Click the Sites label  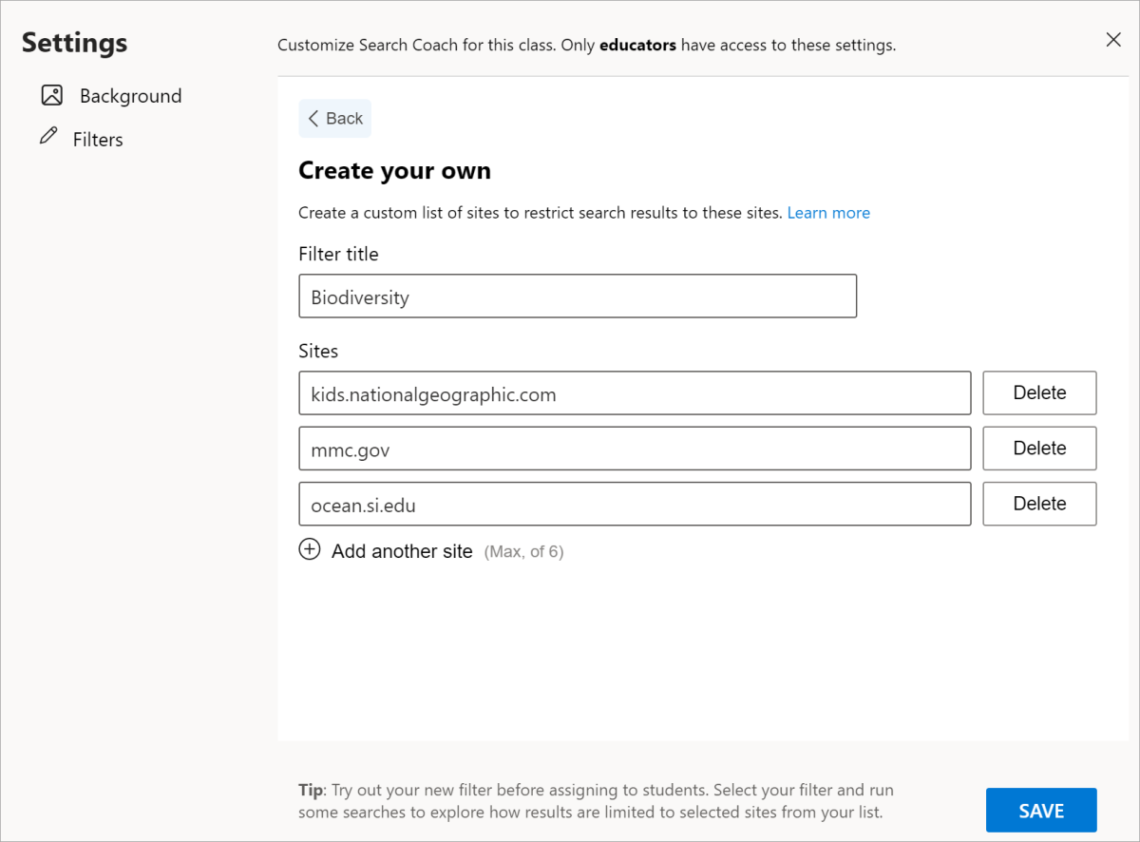click(318, 351)
